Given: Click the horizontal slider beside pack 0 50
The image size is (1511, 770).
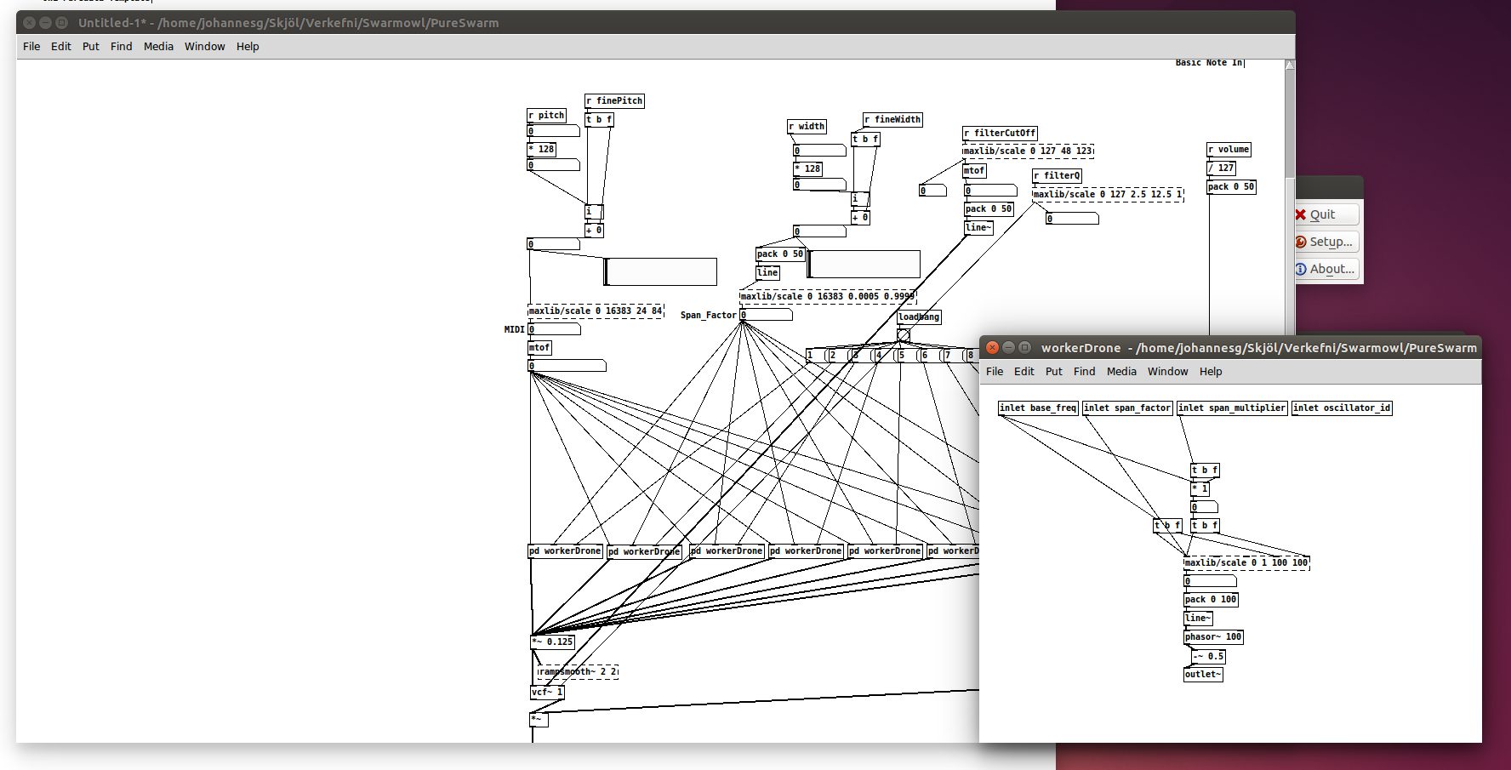Looking at the screenshot, I should [864, 264].
